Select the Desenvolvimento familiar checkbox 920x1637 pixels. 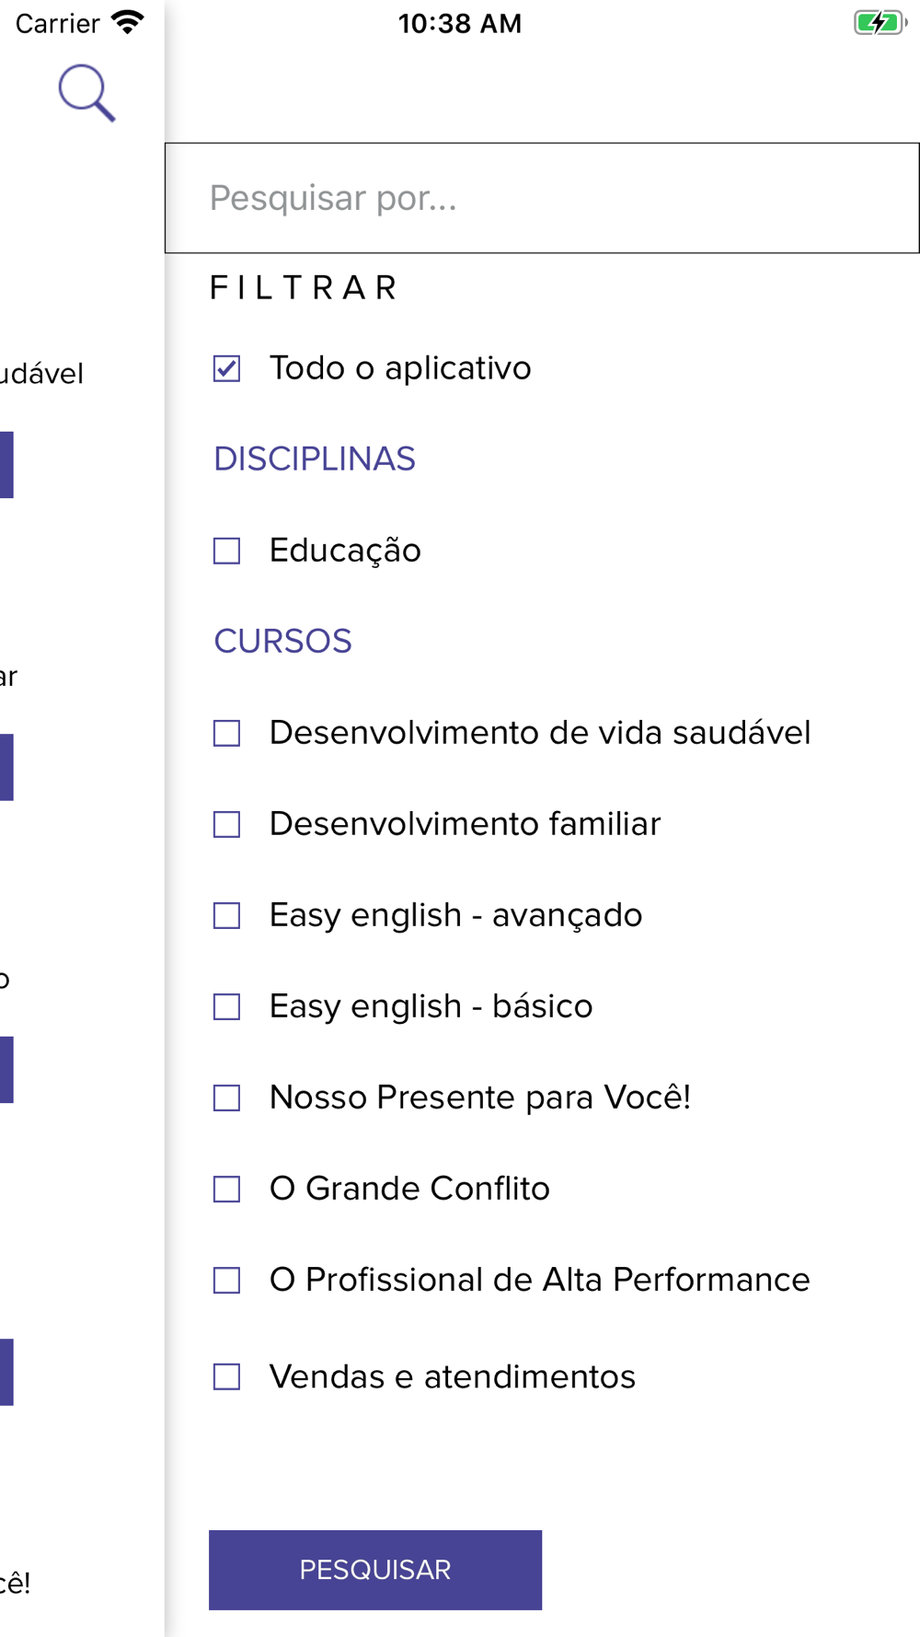226,825
